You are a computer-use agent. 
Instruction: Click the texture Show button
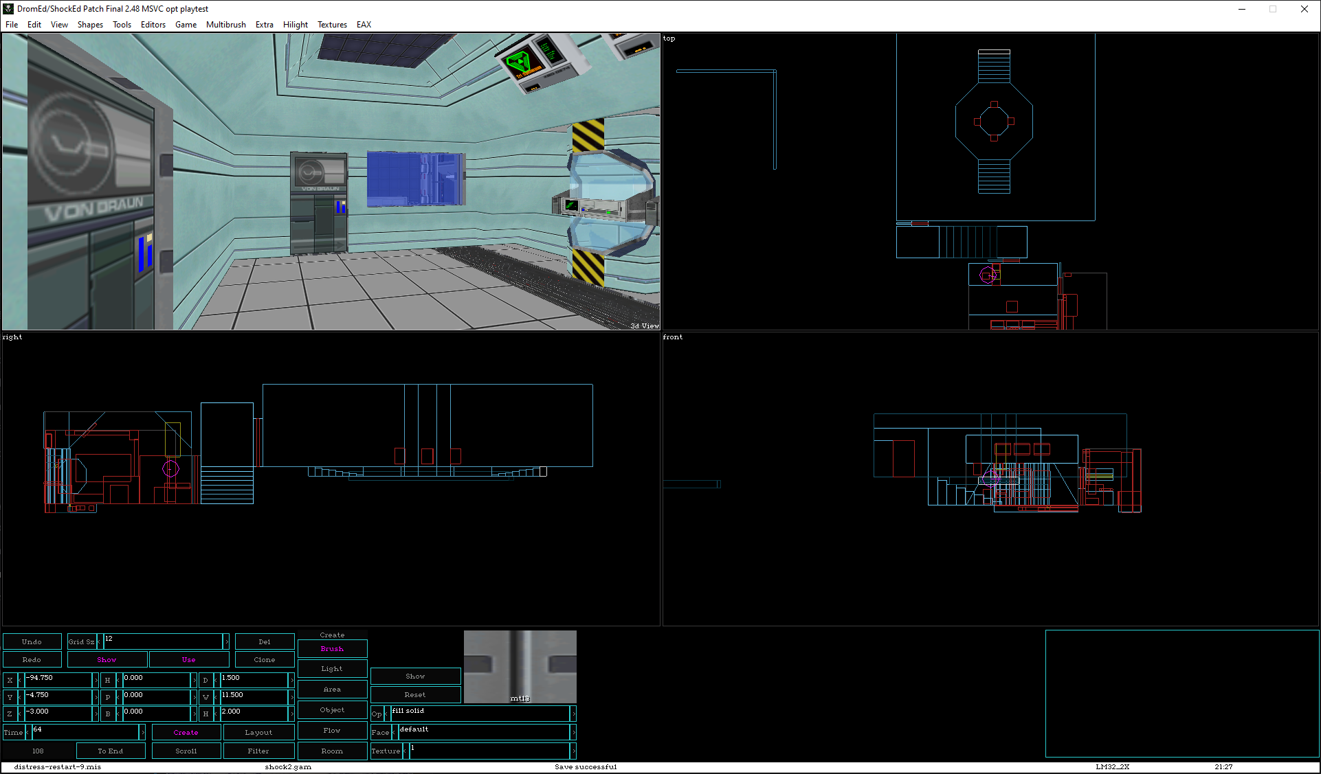point(415,676)
